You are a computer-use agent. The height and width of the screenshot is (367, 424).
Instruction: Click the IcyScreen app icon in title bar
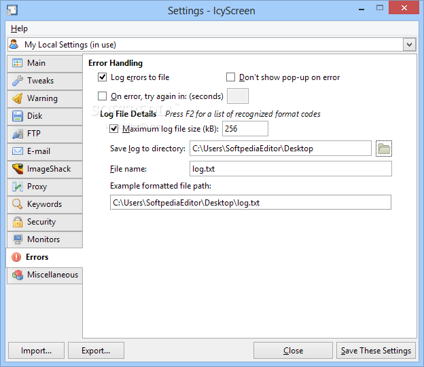[x=12, y=10]
